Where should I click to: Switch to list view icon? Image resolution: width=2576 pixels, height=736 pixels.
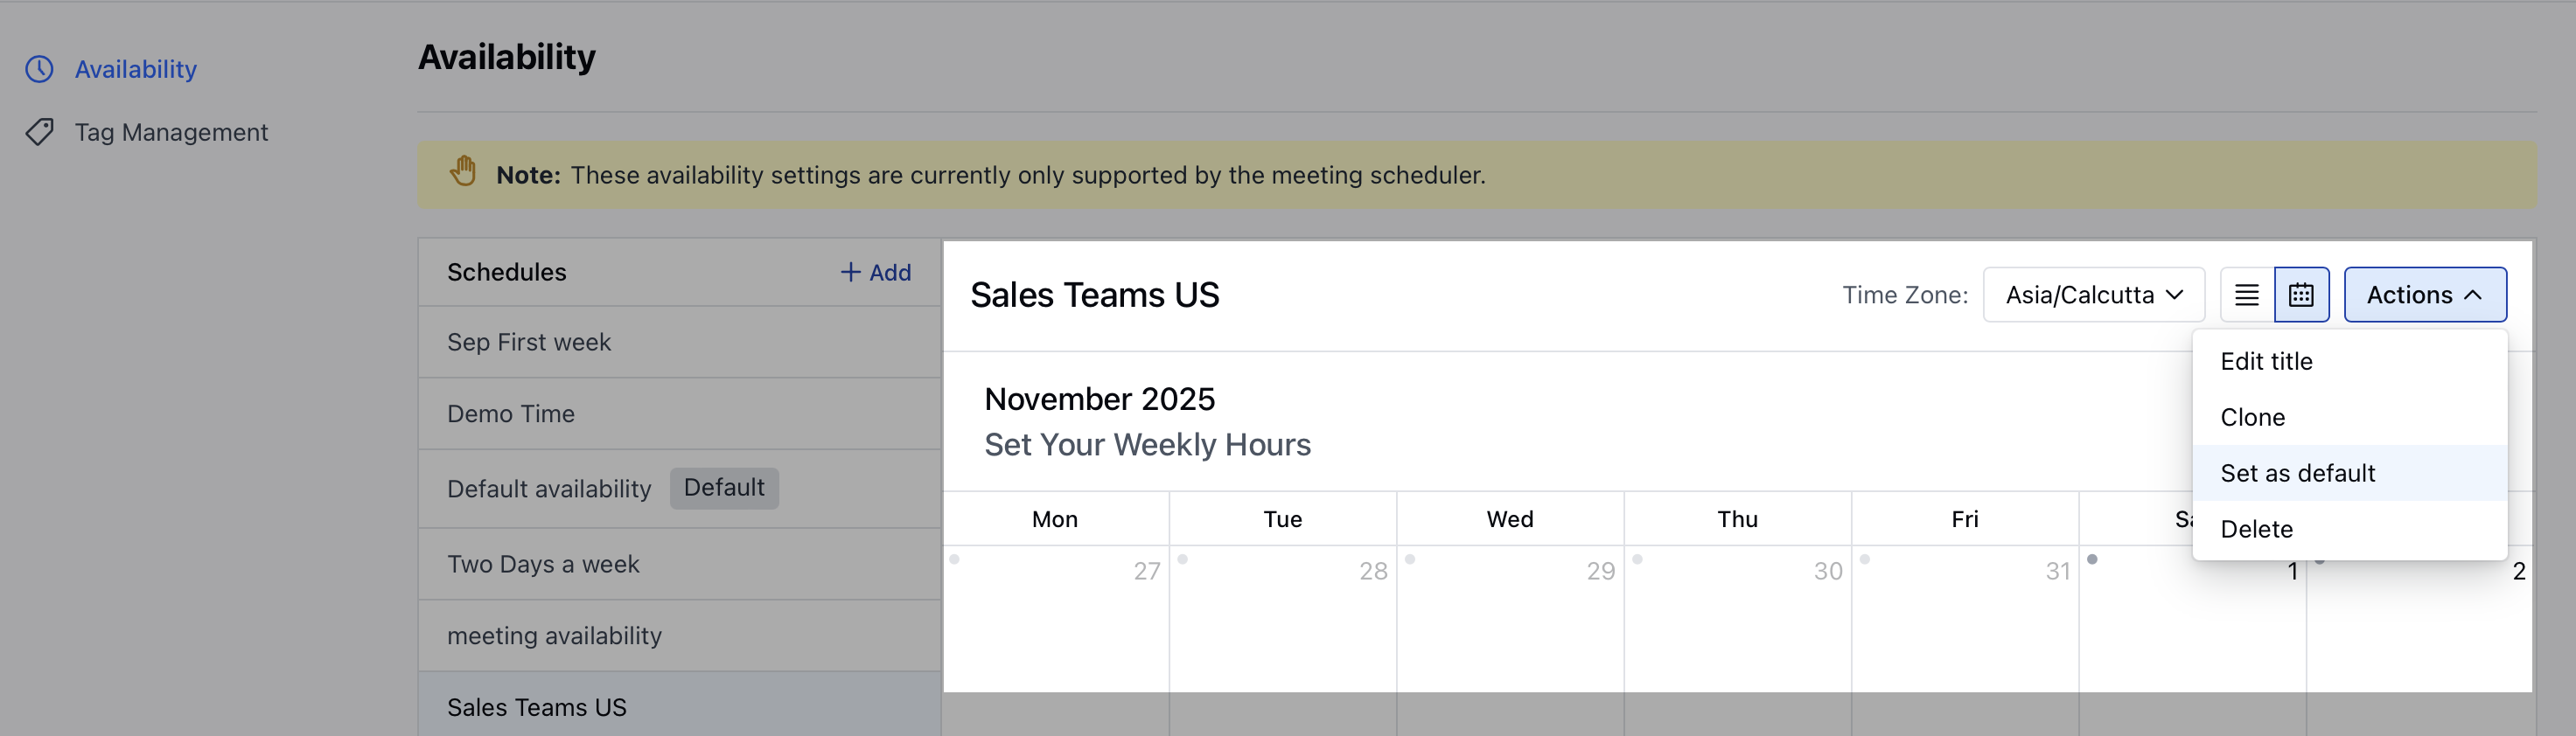(2246, 295)
